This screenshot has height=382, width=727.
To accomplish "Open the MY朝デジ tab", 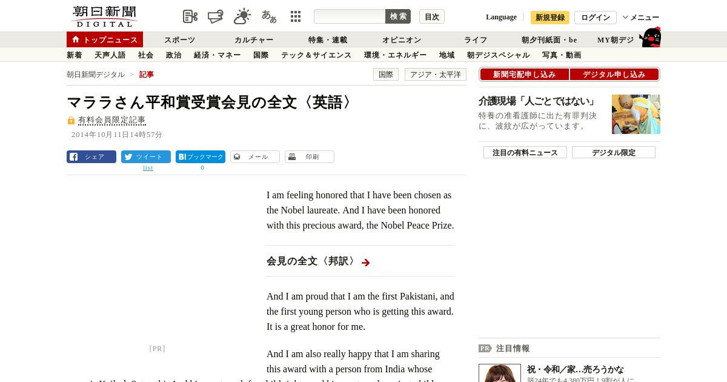I will 616,40.
